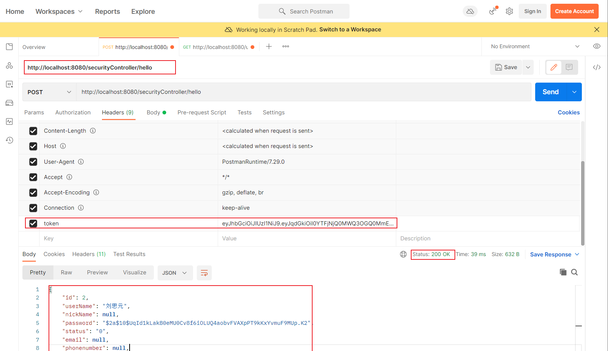Open the code snippet panel icon
Screen dimensions: 608x351
(597, 67)
